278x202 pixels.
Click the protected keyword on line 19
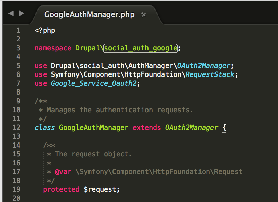click(x=61, y=189)
